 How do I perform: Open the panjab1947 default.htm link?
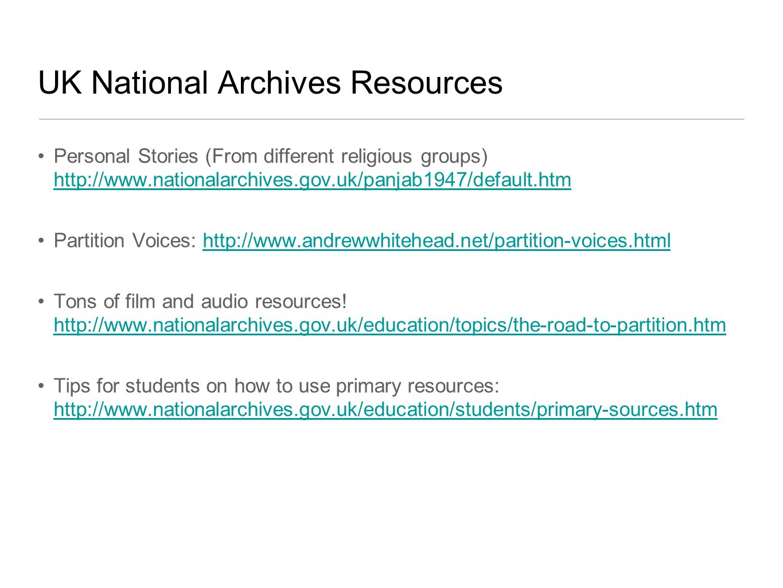point(312,180)
